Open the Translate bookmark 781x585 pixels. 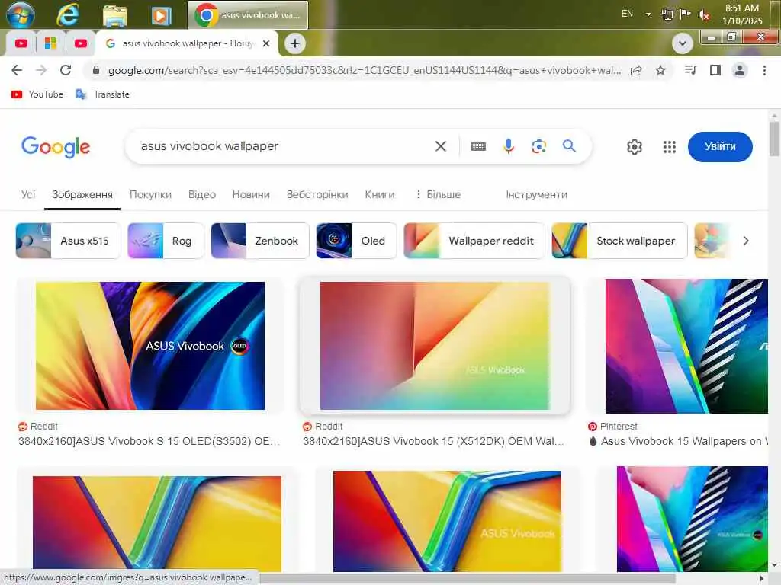tap(103, 94)
